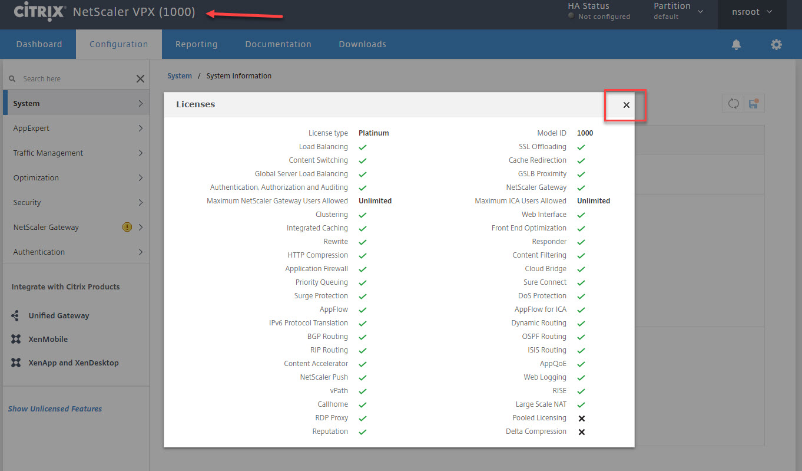The width and height of the screenshot is (802, 471).
Task: Click the Unified Gateway icon
Action: click(x=16, y=315)
